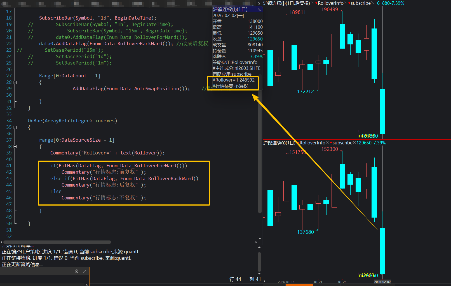This screenshot has height=286, width=451.
Task: Close the small bottom-left panel
Action: pos(85,271)
